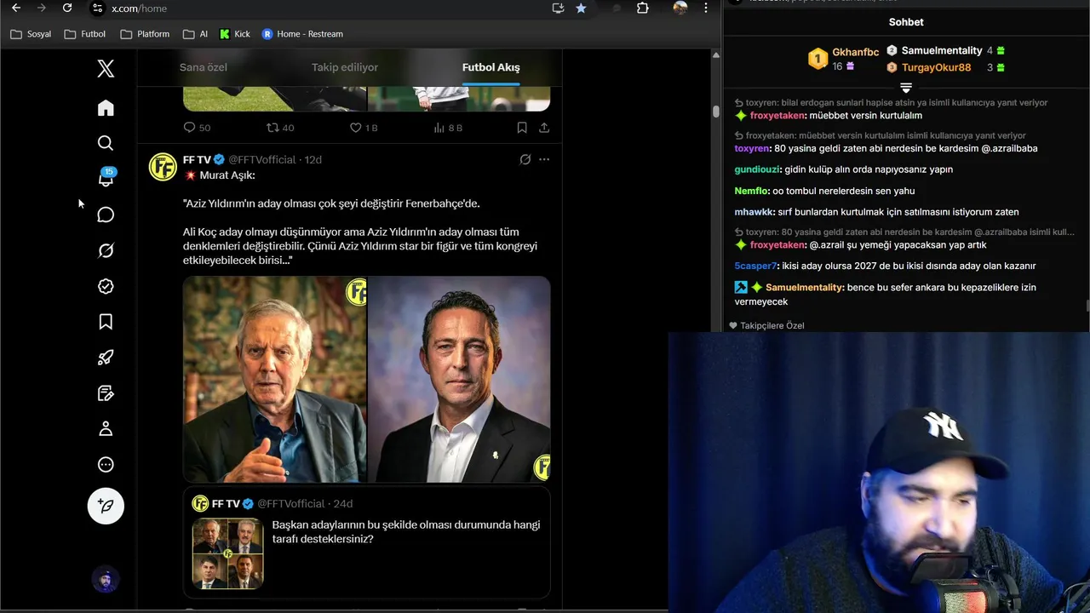Viewport: 1090px width, 613px height.
Task: Open left photo of older man
Action: click(x=274, y=380)
